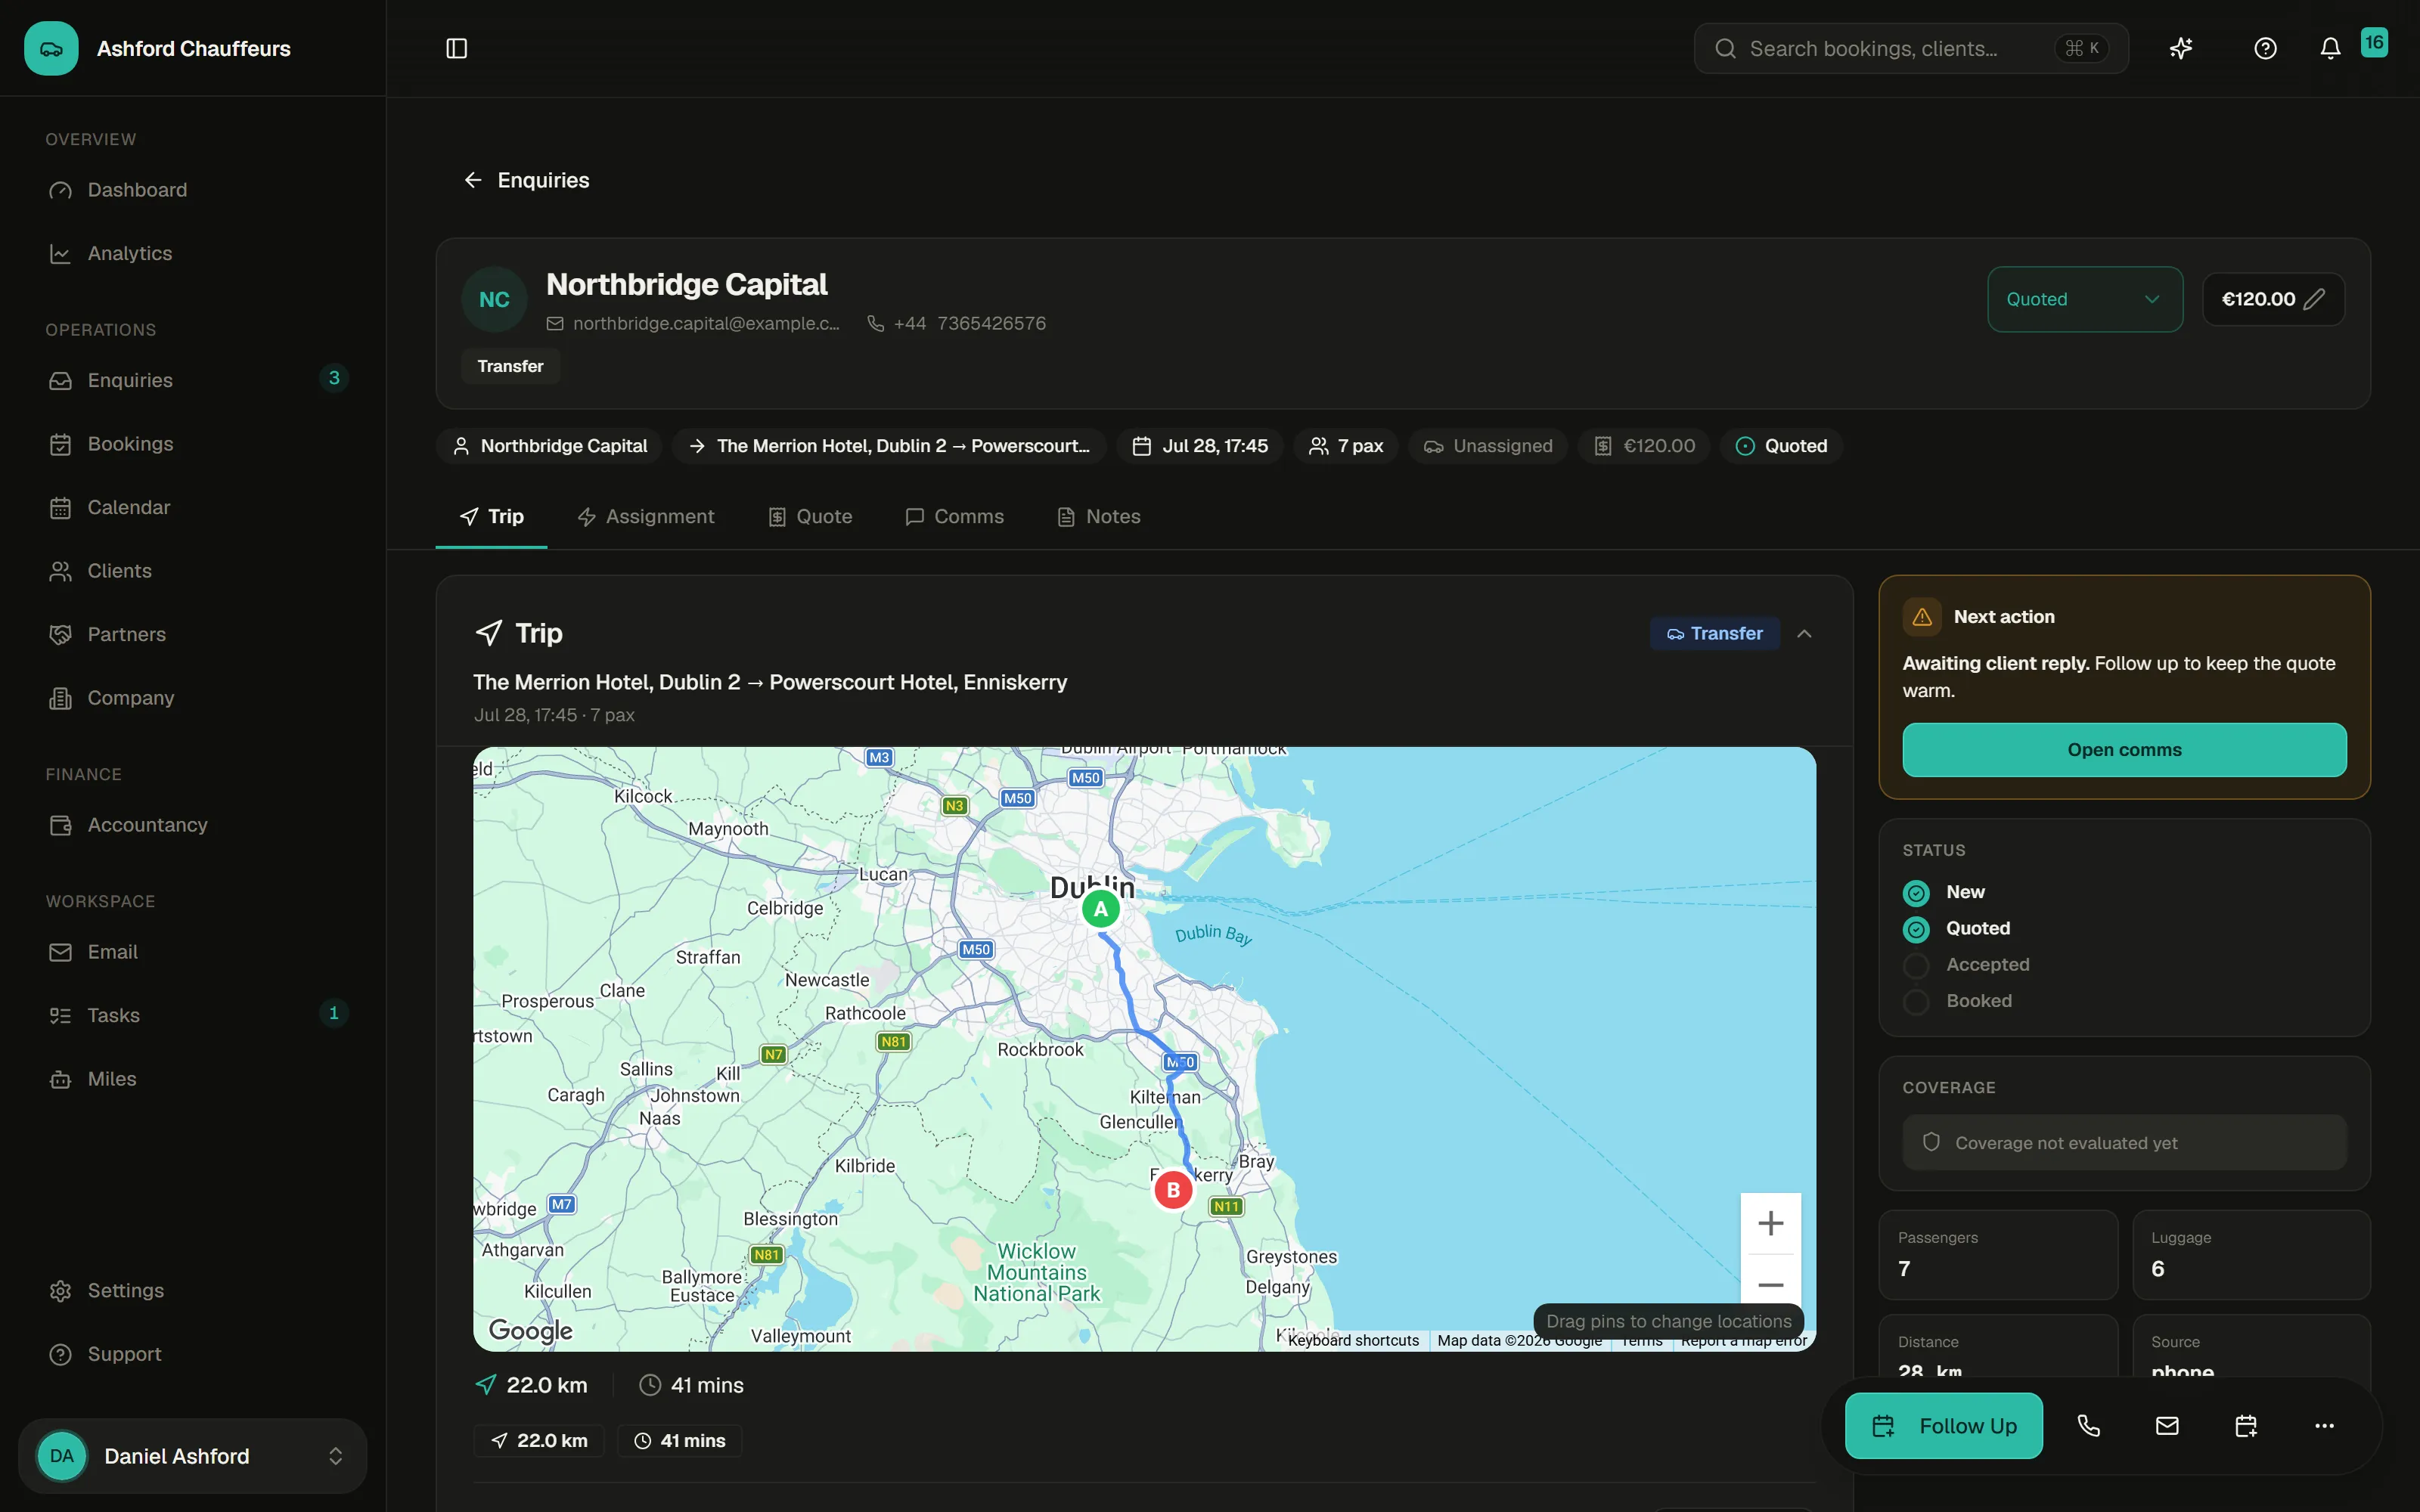The image size is (2420, 1512).
Task: Click the Follow Up button
Action: tap(1943, 1425)
